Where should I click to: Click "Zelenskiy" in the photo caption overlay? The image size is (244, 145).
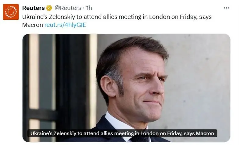click(x=65, y=133)
